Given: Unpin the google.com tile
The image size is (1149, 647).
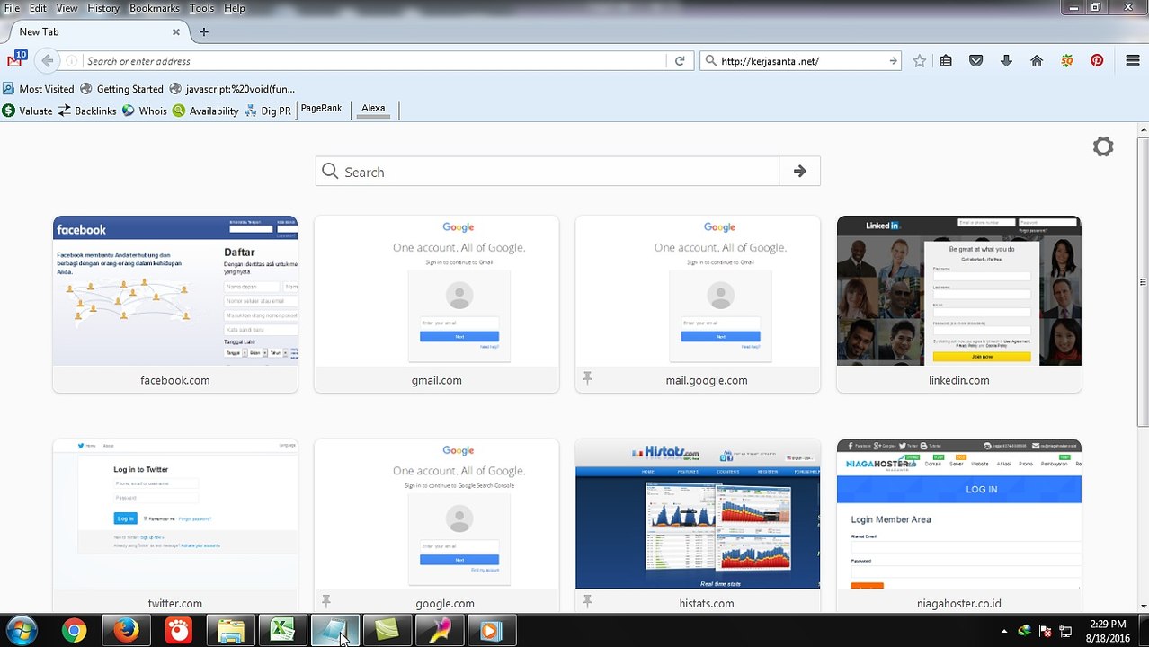Looking at the screenshot, I should (325, 602).
